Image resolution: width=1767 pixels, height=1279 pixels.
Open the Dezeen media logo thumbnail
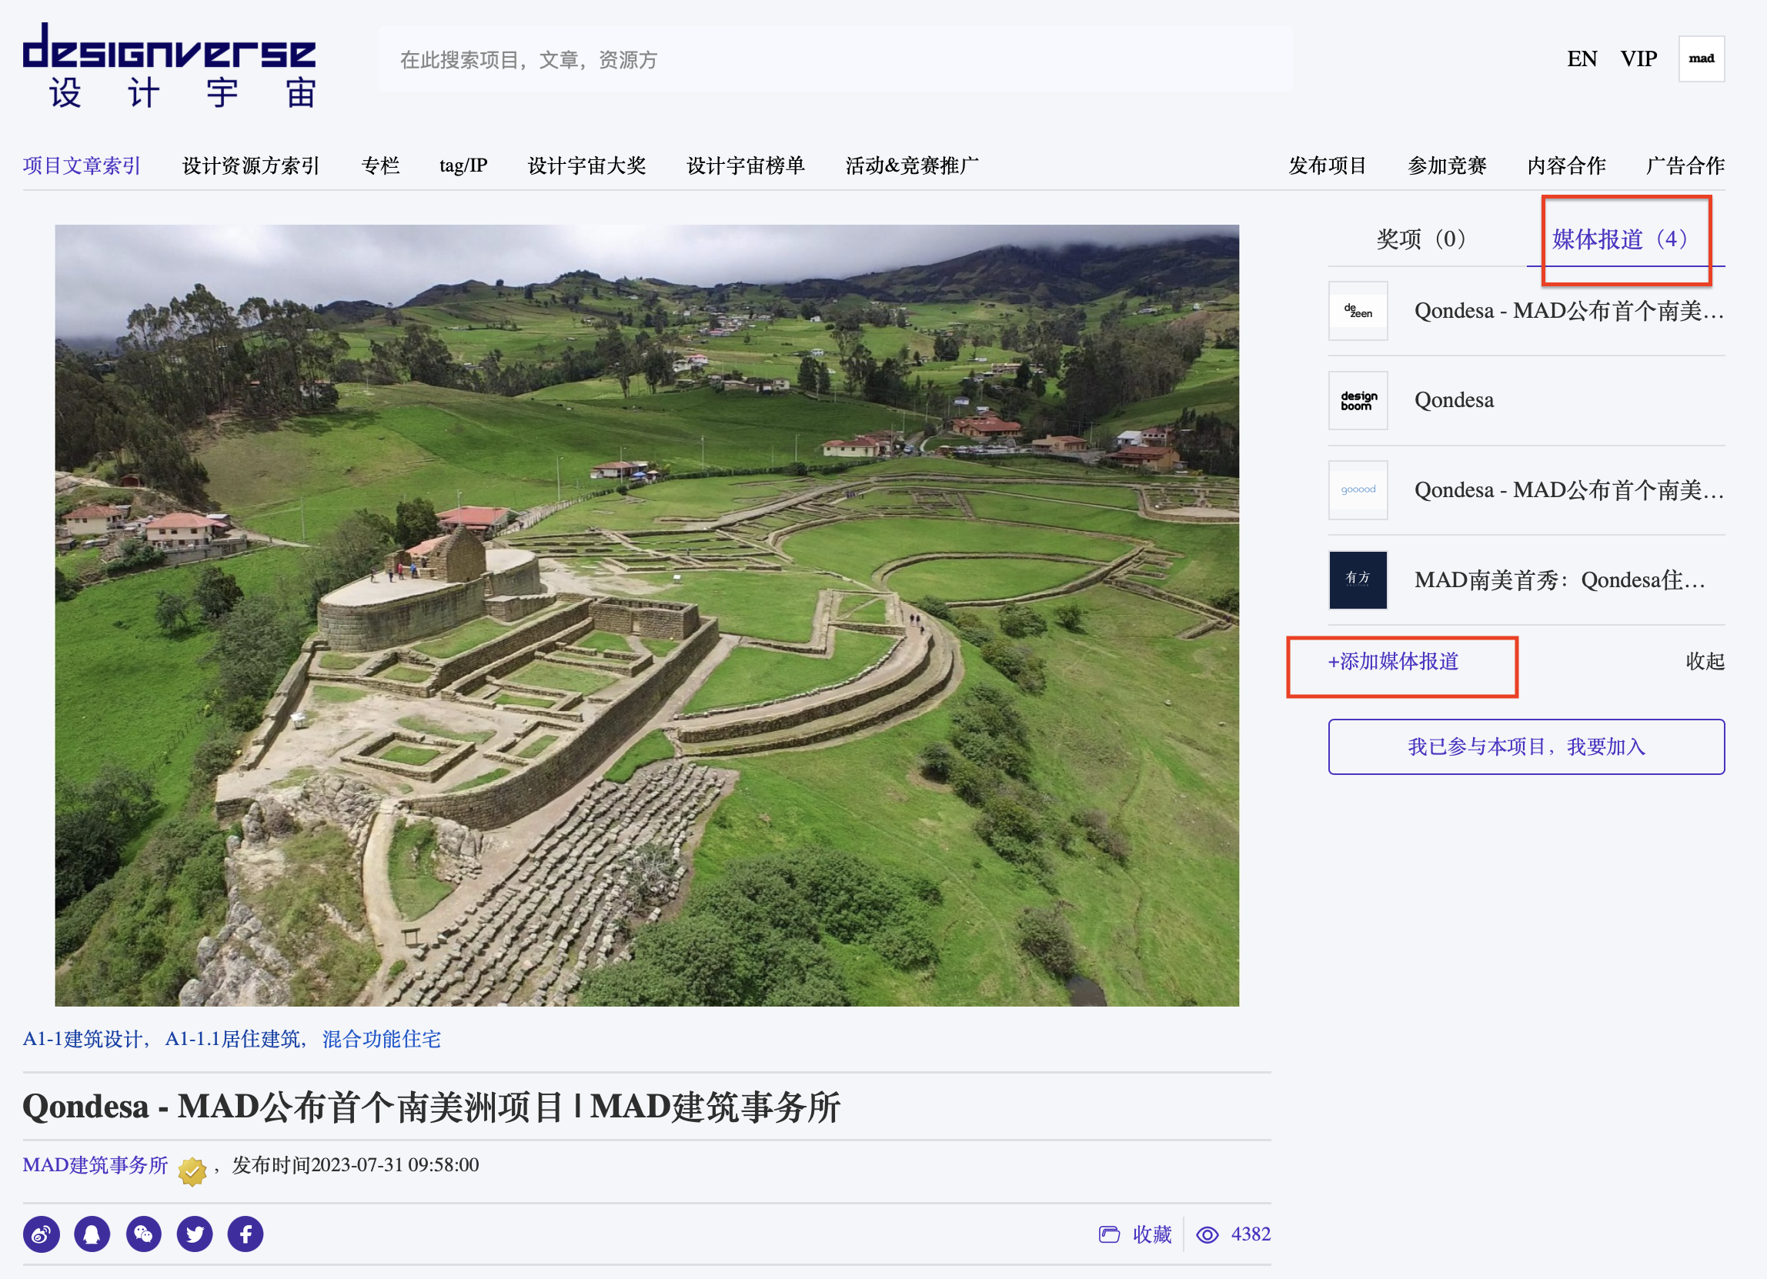tap(1358, 311)
